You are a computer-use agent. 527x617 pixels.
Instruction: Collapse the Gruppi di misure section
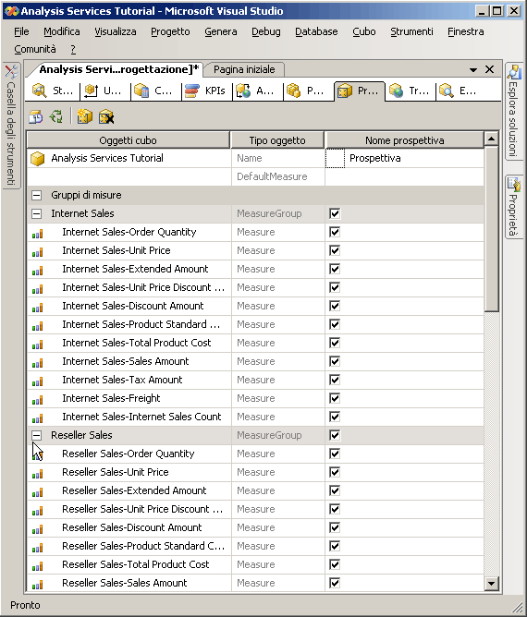[37, 195]
